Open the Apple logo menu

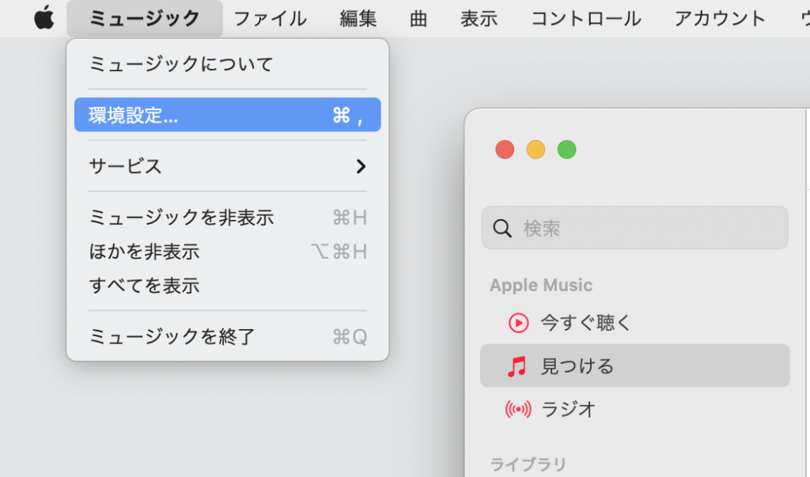pyautogui.click(x=44, y=17)
